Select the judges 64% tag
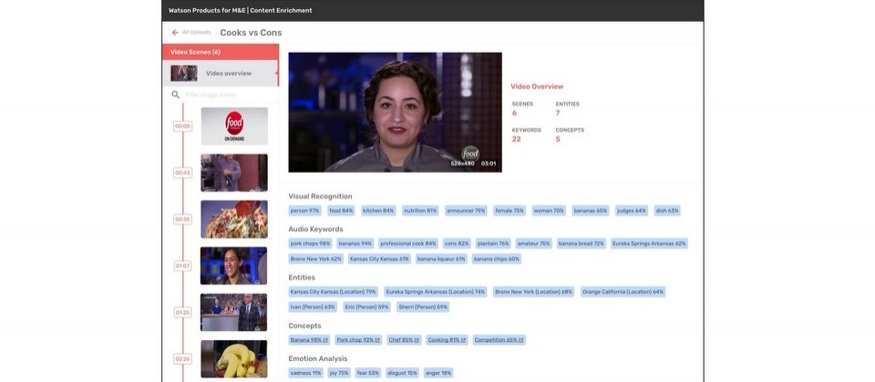This screenshot has width=875, height=382. [x=632, y=210]
